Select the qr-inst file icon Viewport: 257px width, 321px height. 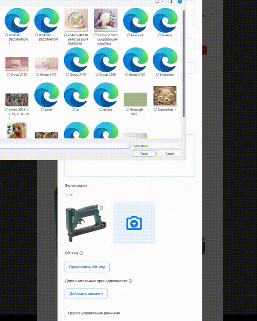tap(106, 95)
